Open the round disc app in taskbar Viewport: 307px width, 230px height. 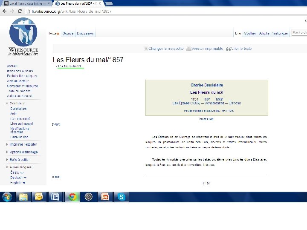(x=89, y=197)
